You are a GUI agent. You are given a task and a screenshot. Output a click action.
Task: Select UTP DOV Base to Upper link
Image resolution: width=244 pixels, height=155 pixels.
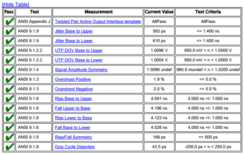coord(79,50)
